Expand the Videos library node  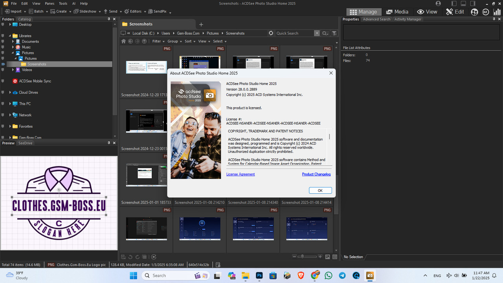tap(13, 70)
